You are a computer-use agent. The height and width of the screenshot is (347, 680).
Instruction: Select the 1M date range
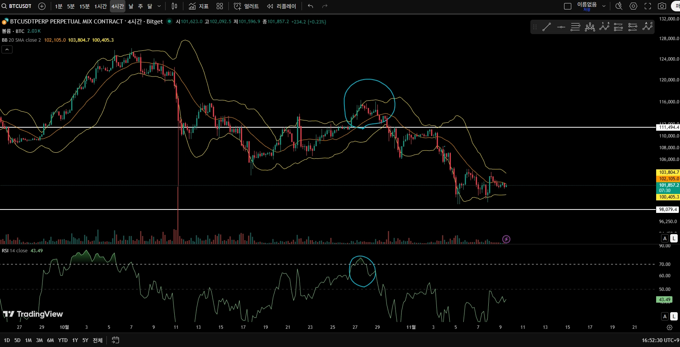28,340
